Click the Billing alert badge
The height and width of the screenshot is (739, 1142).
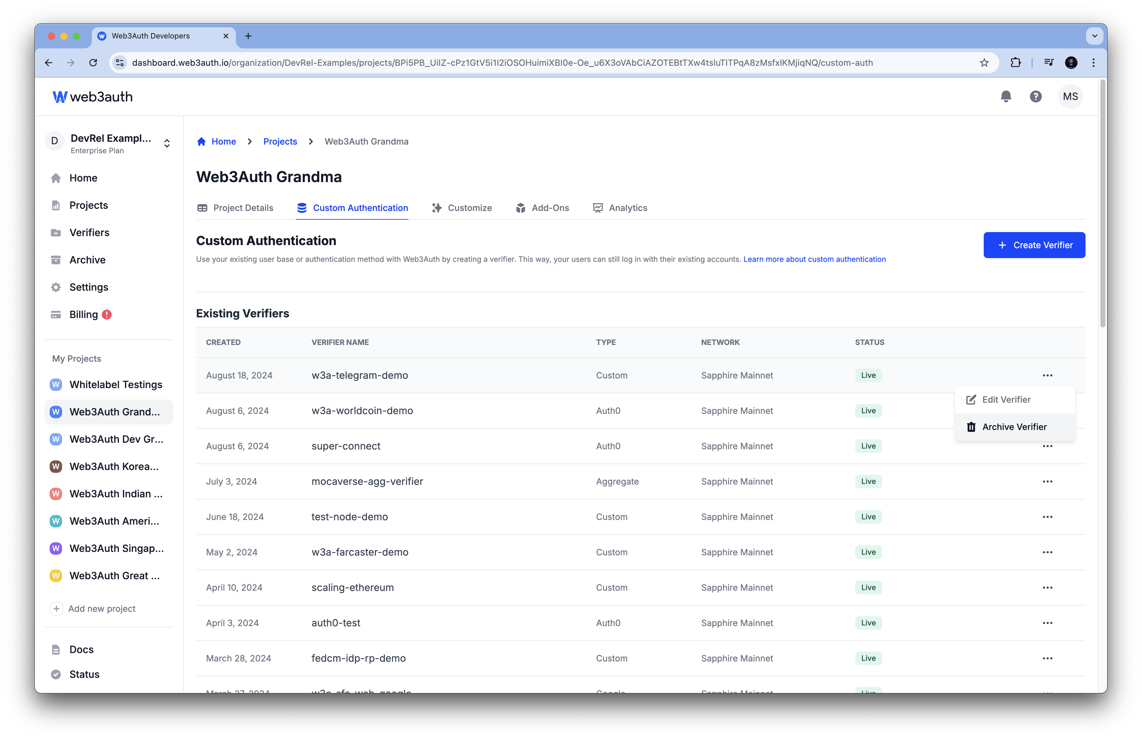tap(107, 315)
